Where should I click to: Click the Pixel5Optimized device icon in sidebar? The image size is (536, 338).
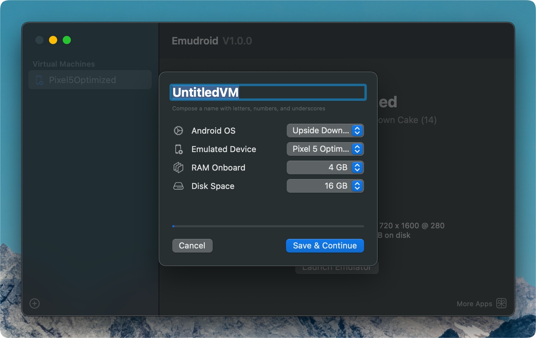[39, 80]
